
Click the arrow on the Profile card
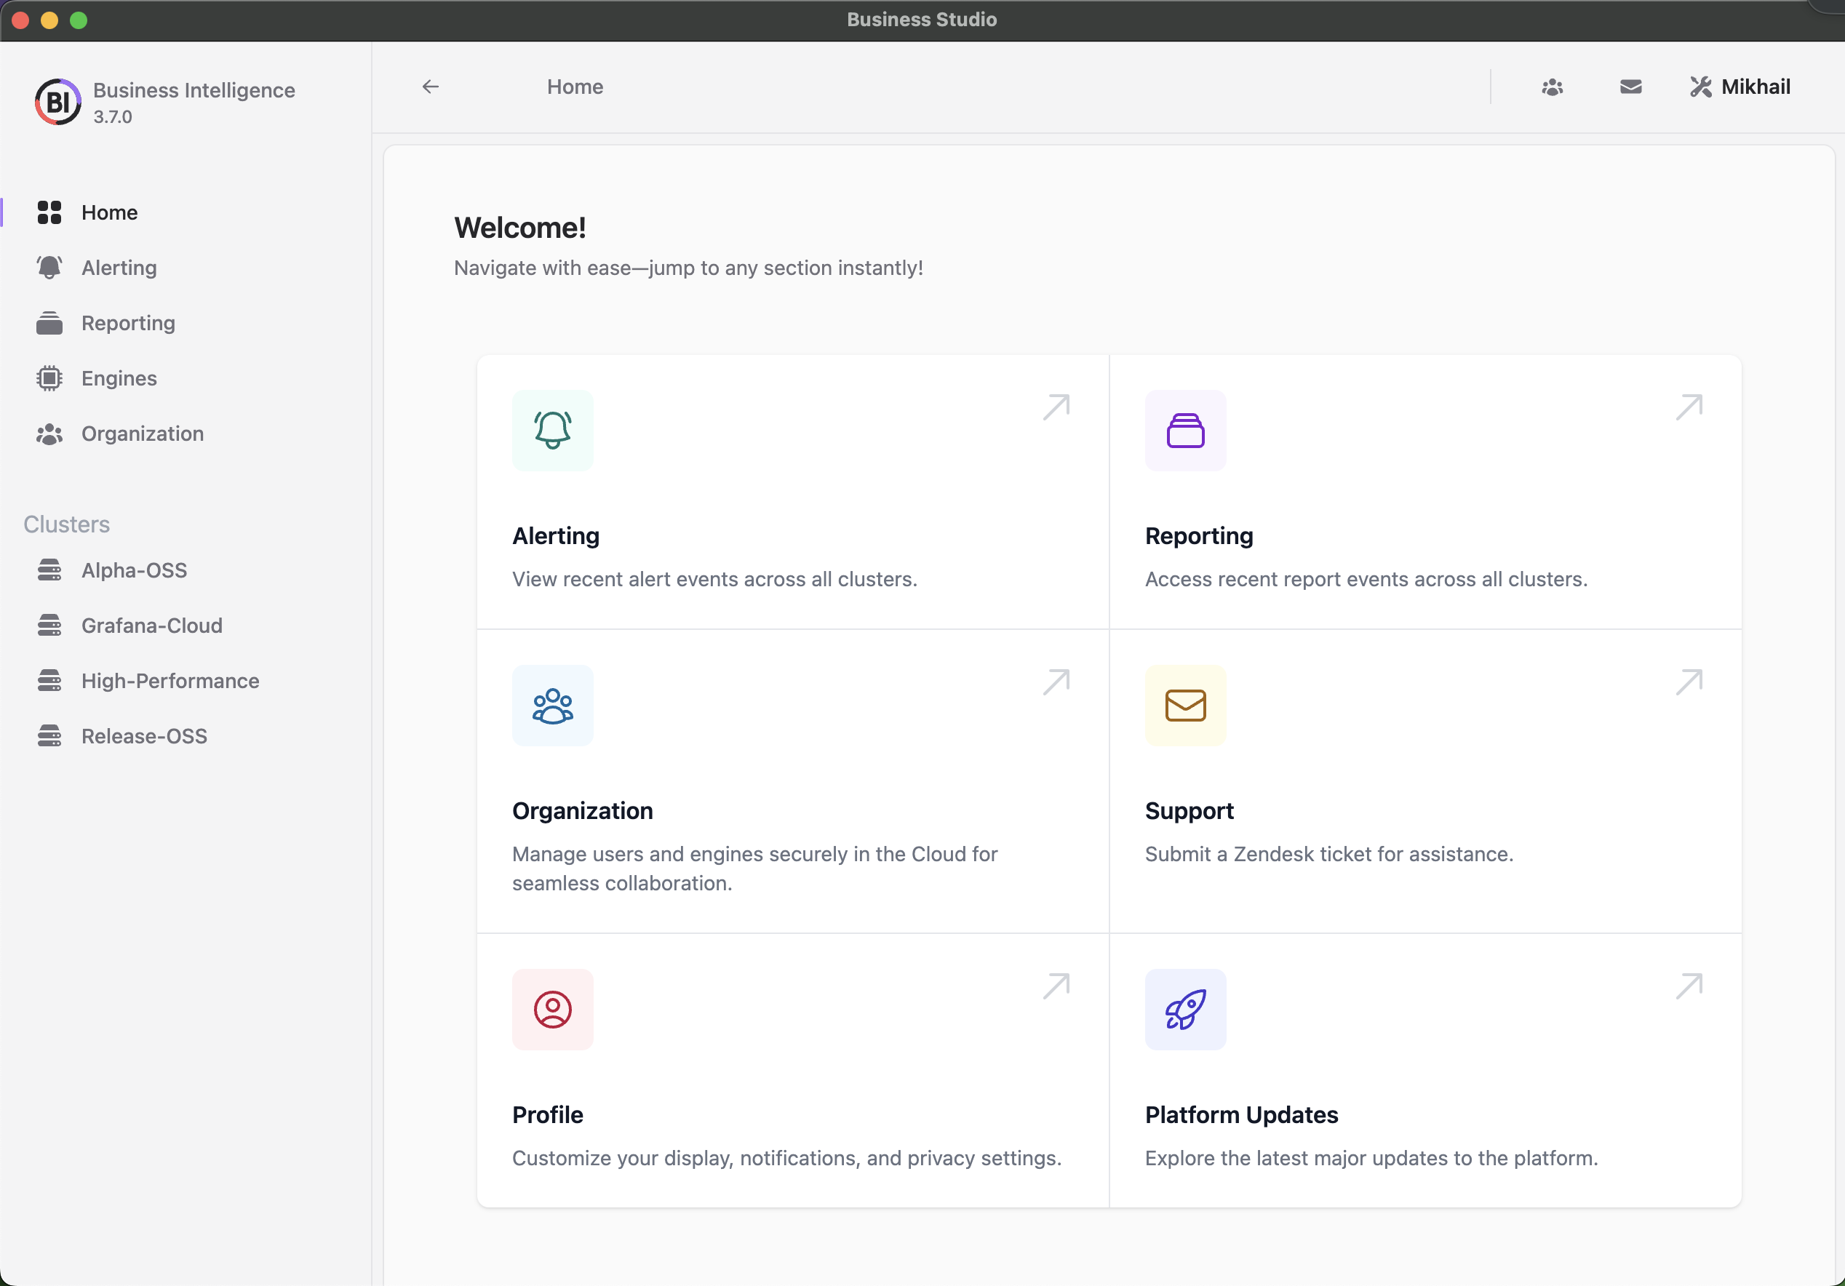click(1056, 986)
